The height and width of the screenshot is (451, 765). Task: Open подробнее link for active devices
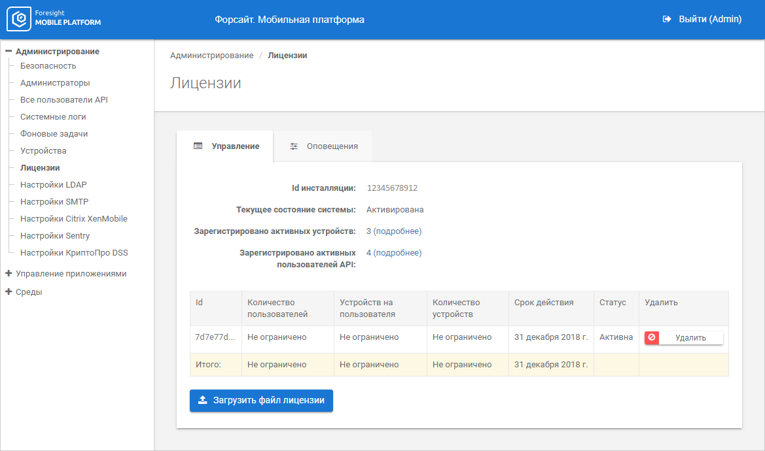coord(397,231)
